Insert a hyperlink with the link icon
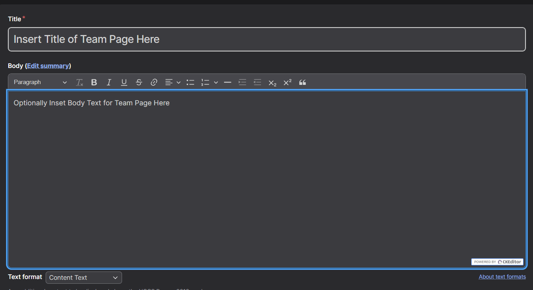 [154, 83]
